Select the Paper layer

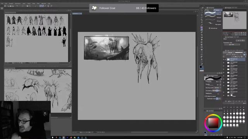(x=236, y=95)
